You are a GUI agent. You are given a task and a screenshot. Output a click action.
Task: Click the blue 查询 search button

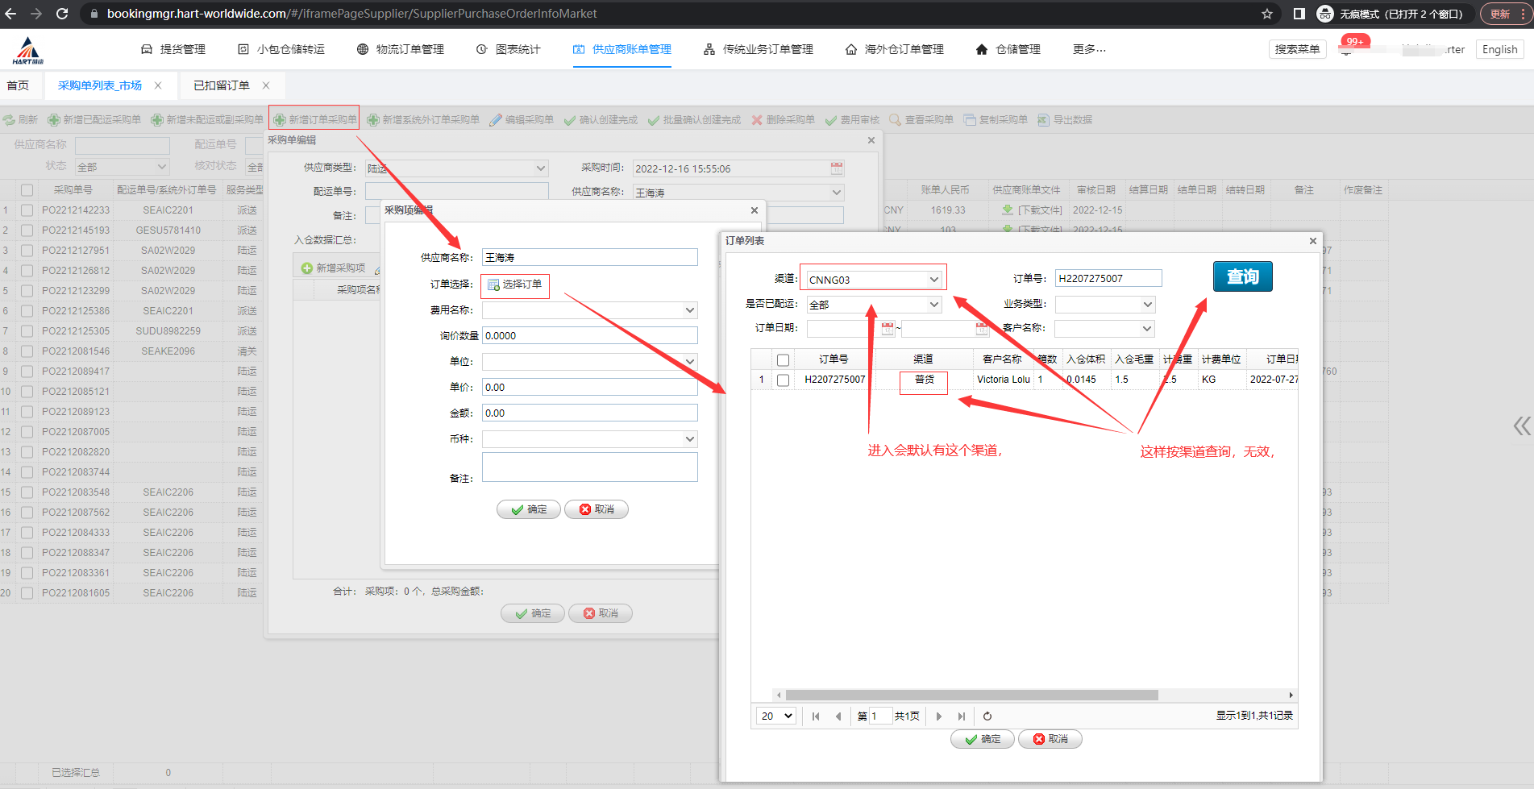click(1242, 276)
